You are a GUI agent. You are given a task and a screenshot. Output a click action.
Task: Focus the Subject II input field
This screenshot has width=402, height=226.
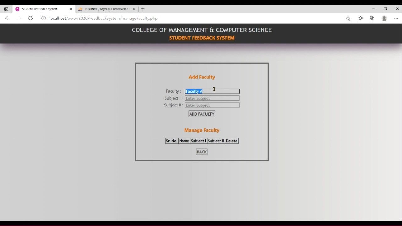click(x=212, y=105)
